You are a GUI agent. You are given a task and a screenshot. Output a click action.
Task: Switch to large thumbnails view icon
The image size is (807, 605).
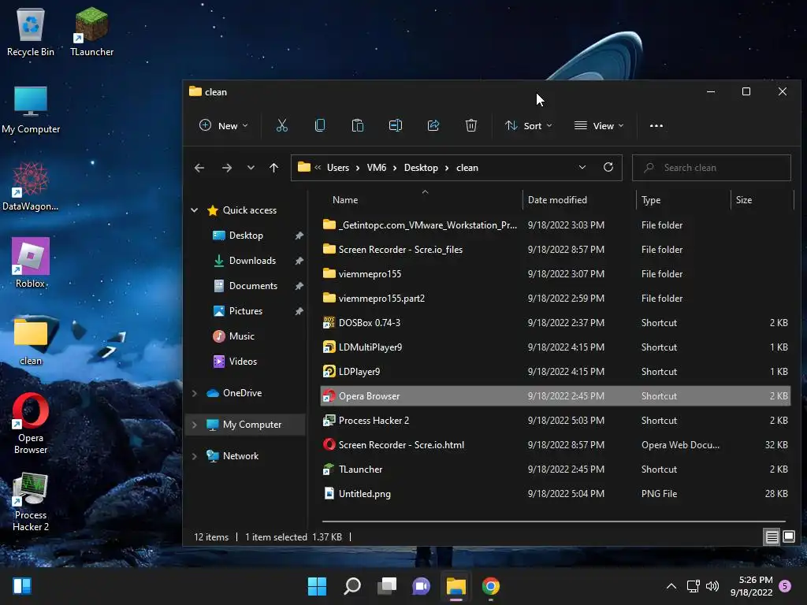click(x=788, y=537)
